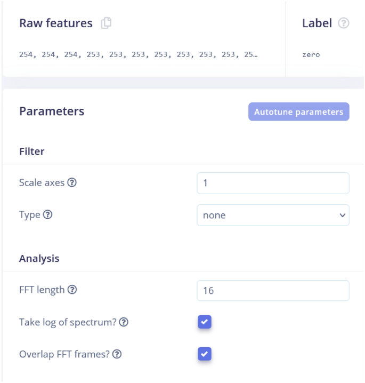Click the Raw features heading
The image size is (365, 383).
[x=55, y=23]
